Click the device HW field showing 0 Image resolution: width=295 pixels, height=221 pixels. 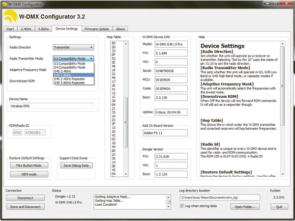pyautogui.click(x=171, y=62)
